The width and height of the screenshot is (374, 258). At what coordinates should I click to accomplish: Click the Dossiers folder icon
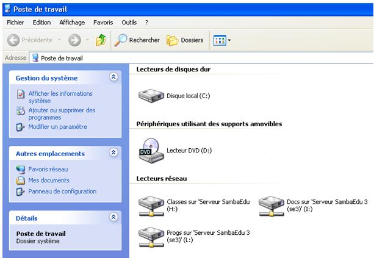173,40
